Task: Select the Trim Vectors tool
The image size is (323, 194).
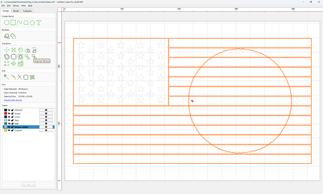Action: click(x=13, y=77)
